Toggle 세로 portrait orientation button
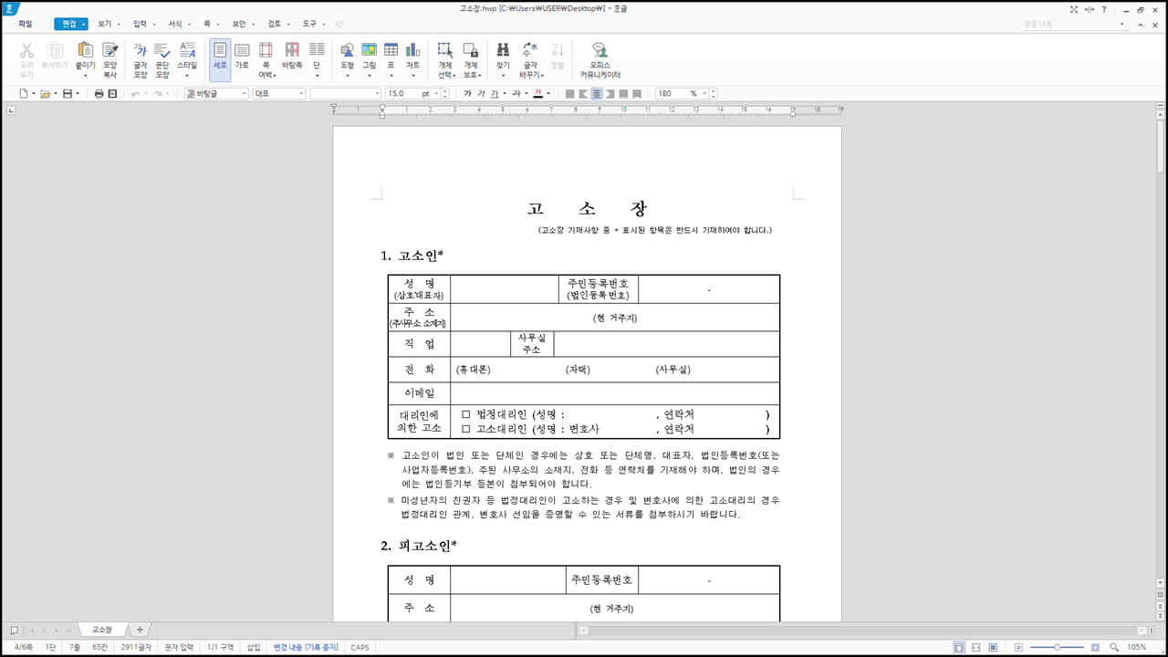Screen dimensions: 1168x657 [x=220, y=60]
